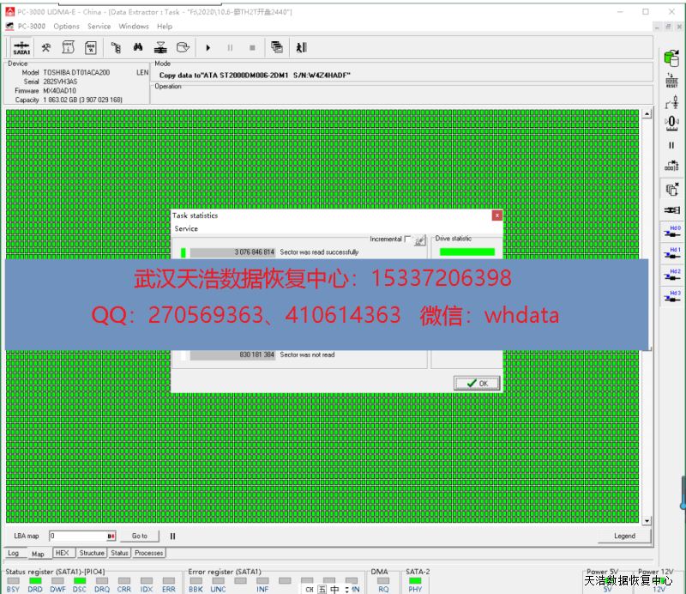686x594 pixels.
Task: Open the utility tools (hammer and wrench) icon
Action: tap(46, 48)
